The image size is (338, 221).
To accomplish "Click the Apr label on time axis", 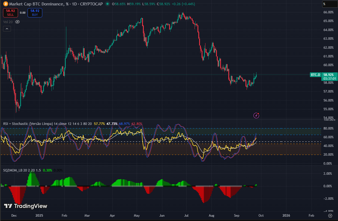I will tap(112, 215).
